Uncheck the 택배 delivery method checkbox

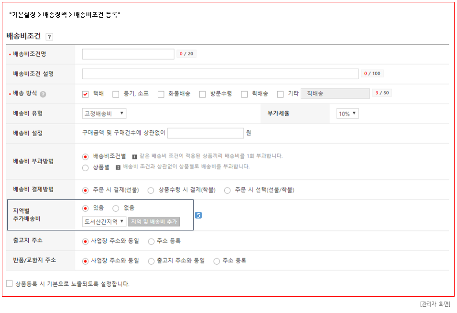86,94
